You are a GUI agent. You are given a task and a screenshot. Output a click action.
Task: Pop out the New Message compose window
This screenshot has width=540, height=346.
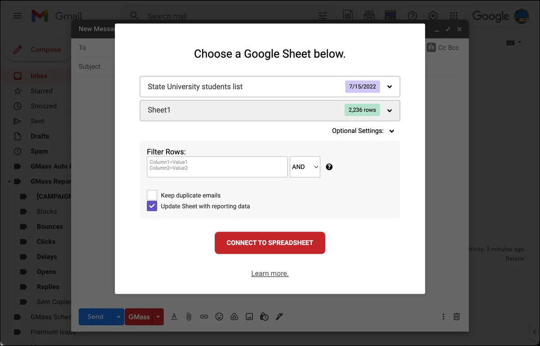(x=448, y=29)
